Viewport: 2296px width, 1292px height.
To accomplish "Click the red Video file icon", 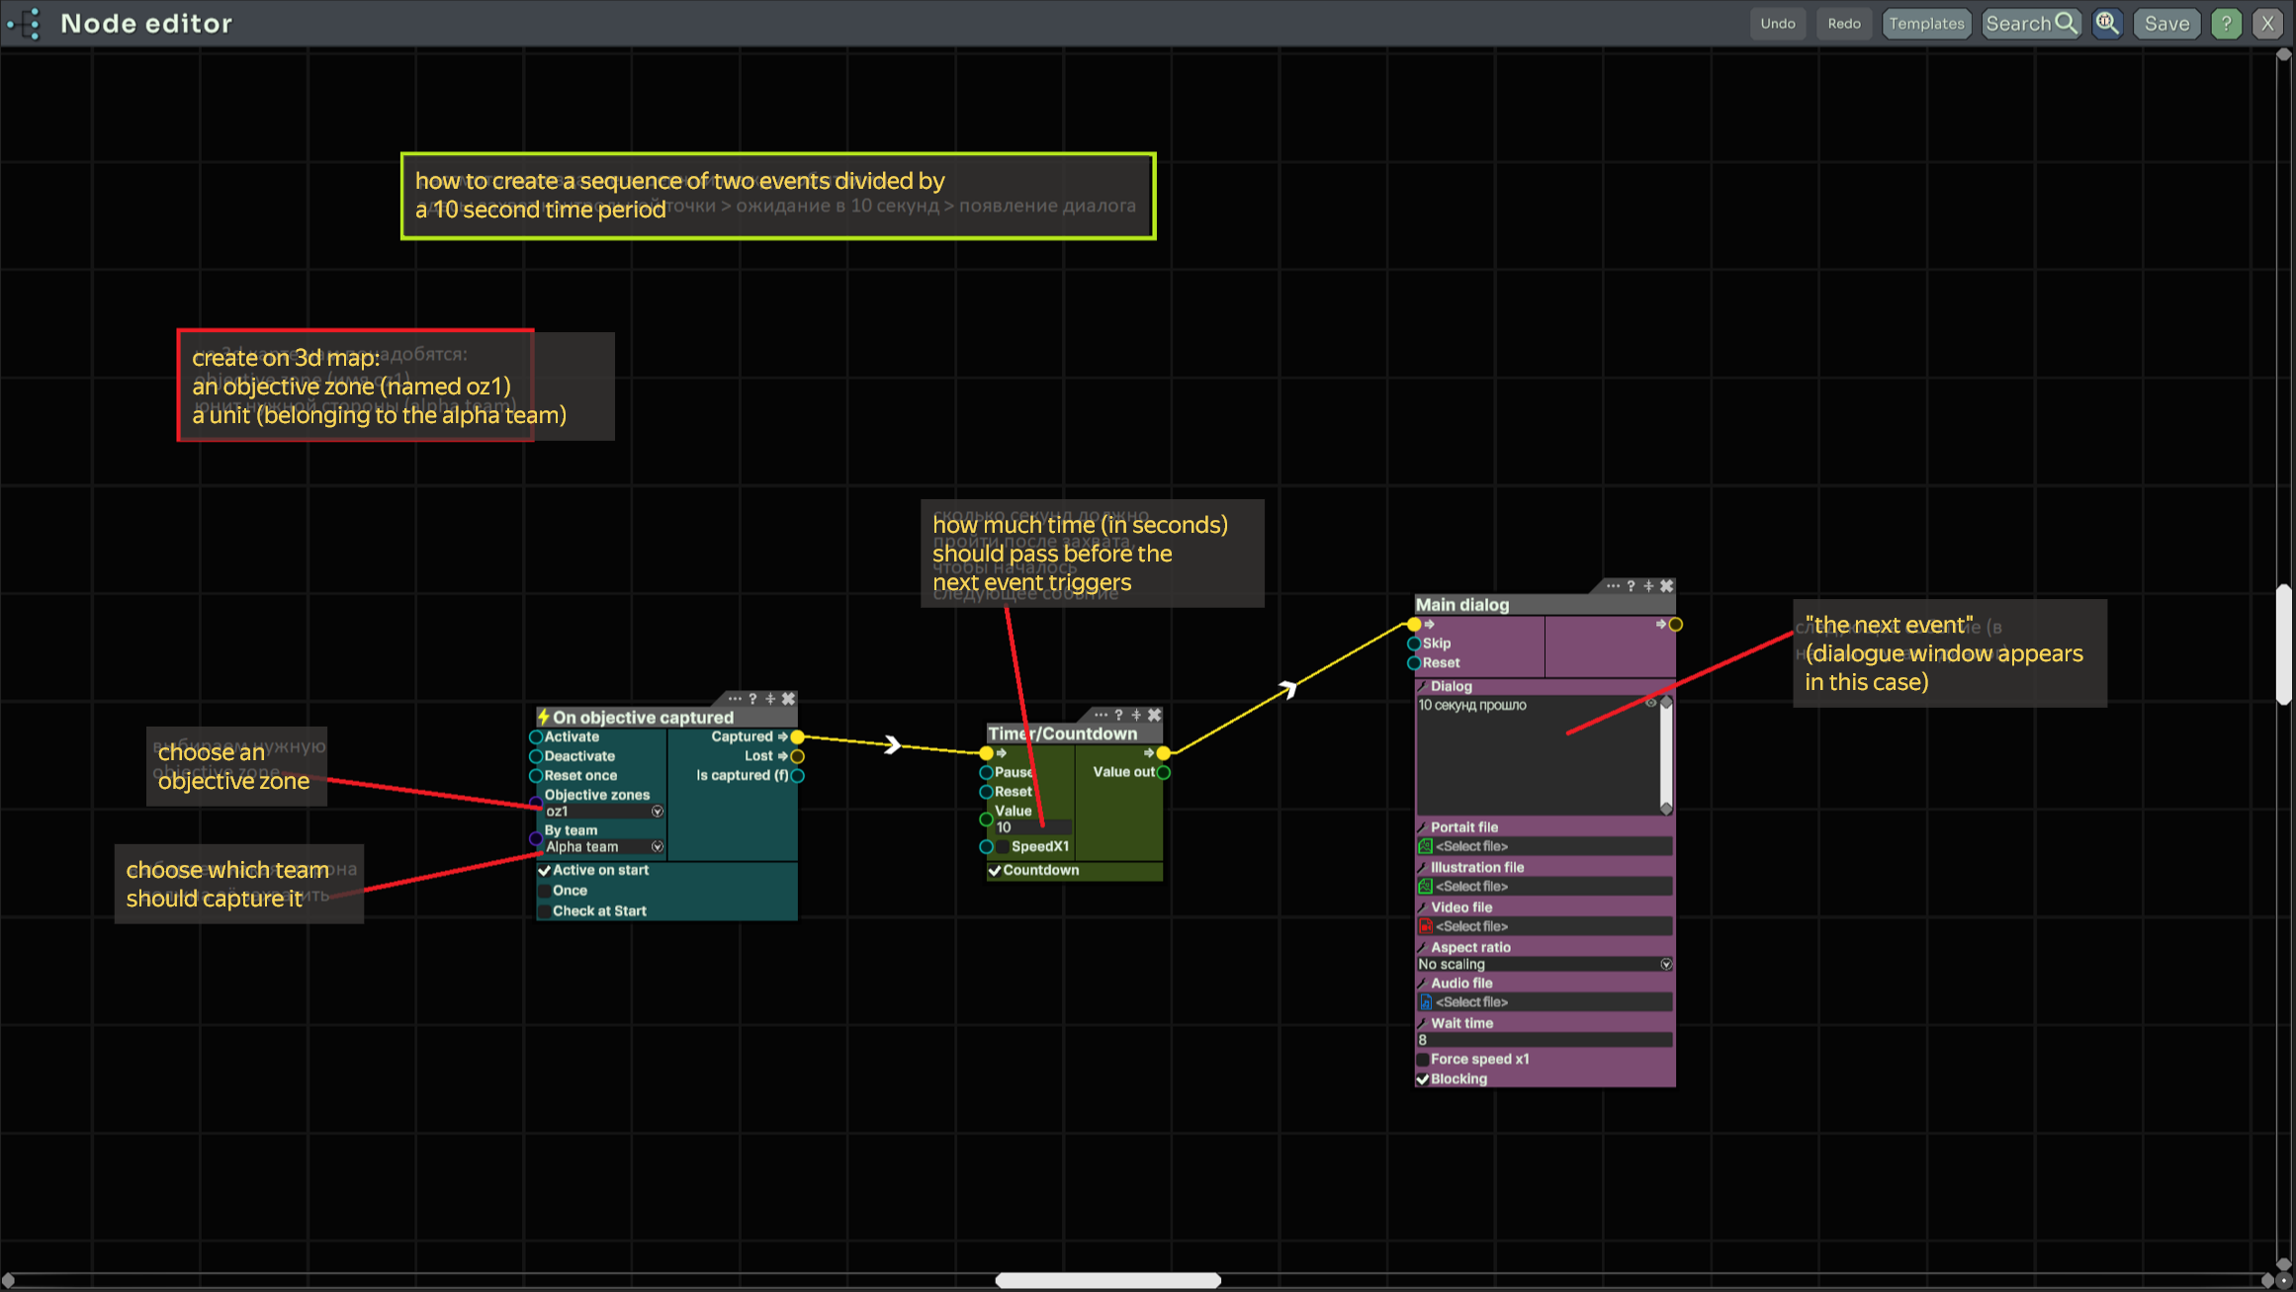I will [x=1425, y=926].
